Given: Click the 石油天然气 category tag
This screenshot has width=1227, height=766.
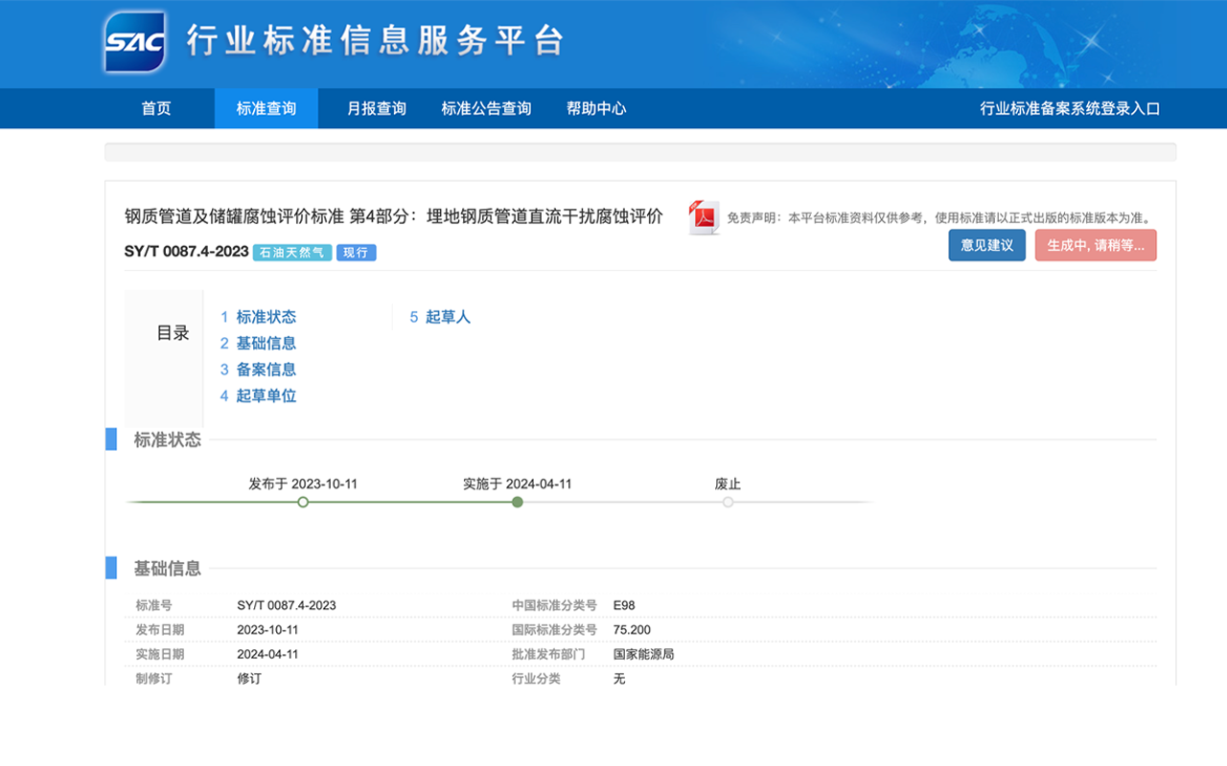Looking at the screenshot, I should point(291,253).
